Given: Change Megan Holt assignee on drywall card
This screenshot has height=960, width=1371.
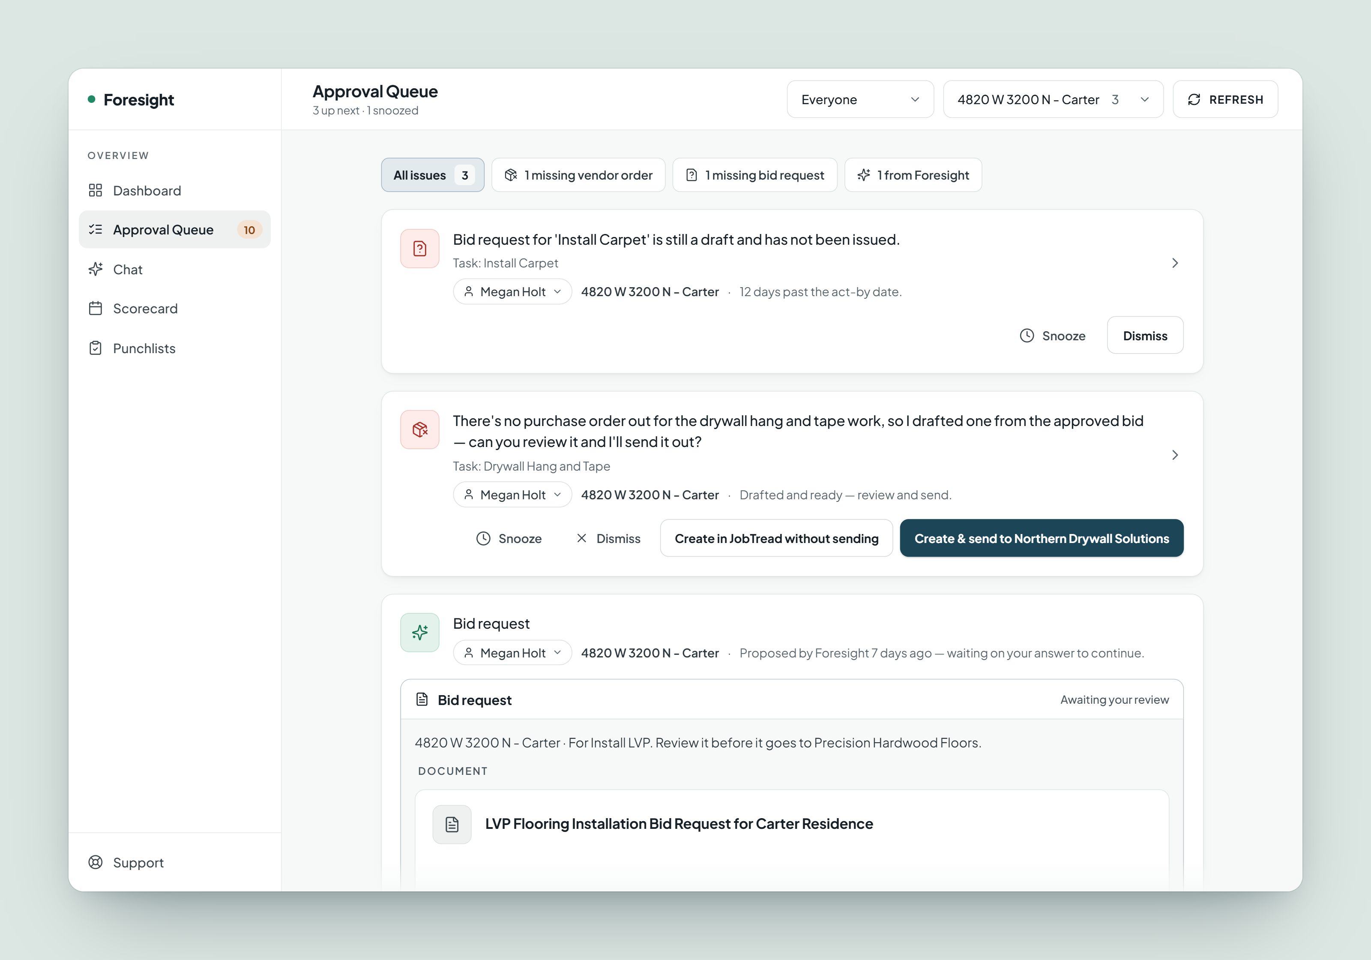Looking at the screenshot, I should (x=512, y=495).
